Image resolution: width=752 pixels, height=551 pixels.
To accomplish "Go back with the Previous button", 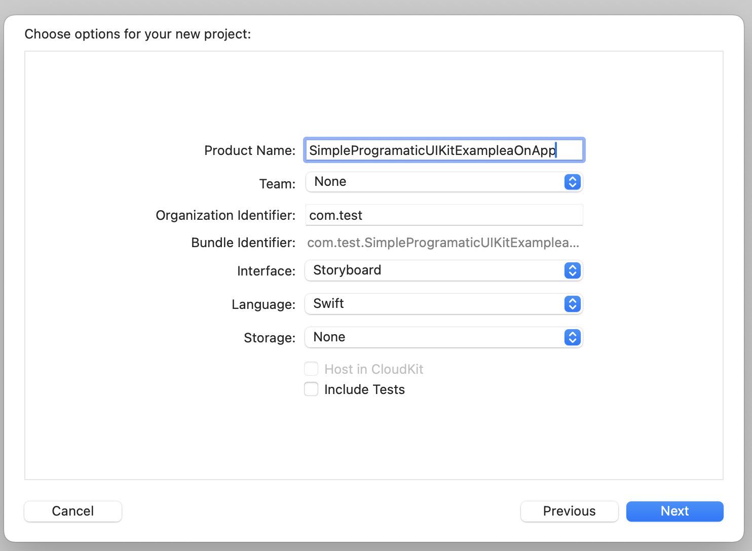I will pyautogui.click(x=569, y=511).
